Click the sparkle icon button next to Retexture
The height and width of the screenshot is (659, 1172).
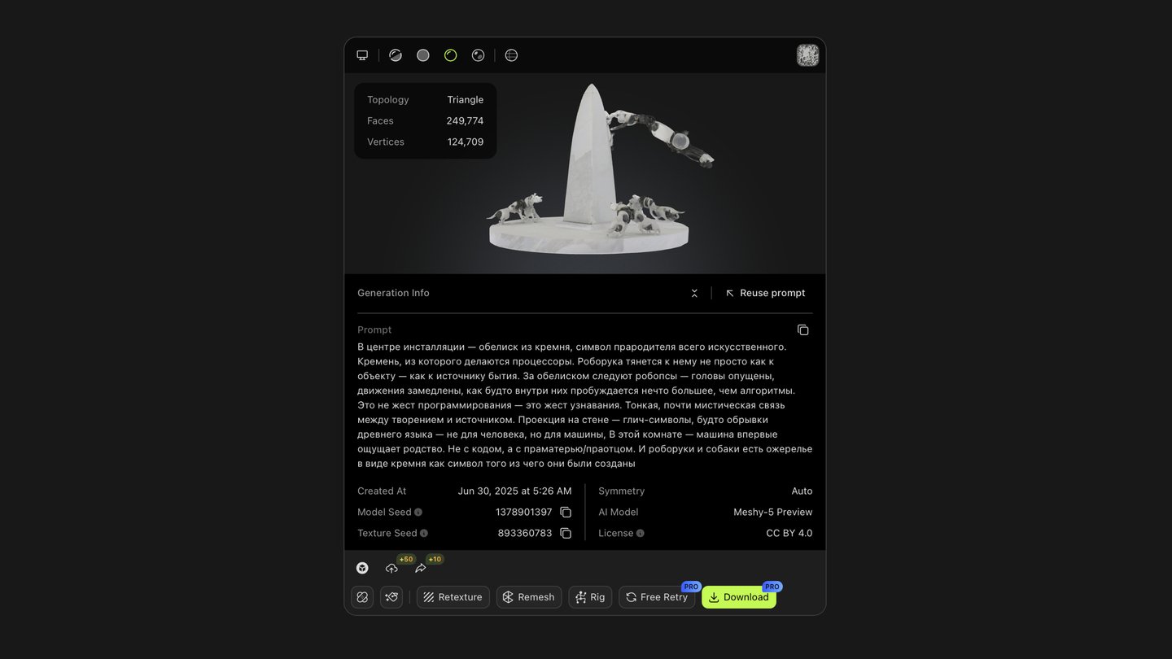(391, 597)
